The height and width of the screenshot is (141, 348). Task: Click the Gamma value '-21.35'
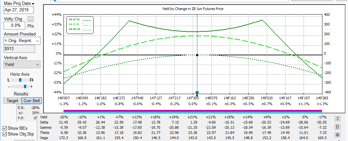coord(193,127)
